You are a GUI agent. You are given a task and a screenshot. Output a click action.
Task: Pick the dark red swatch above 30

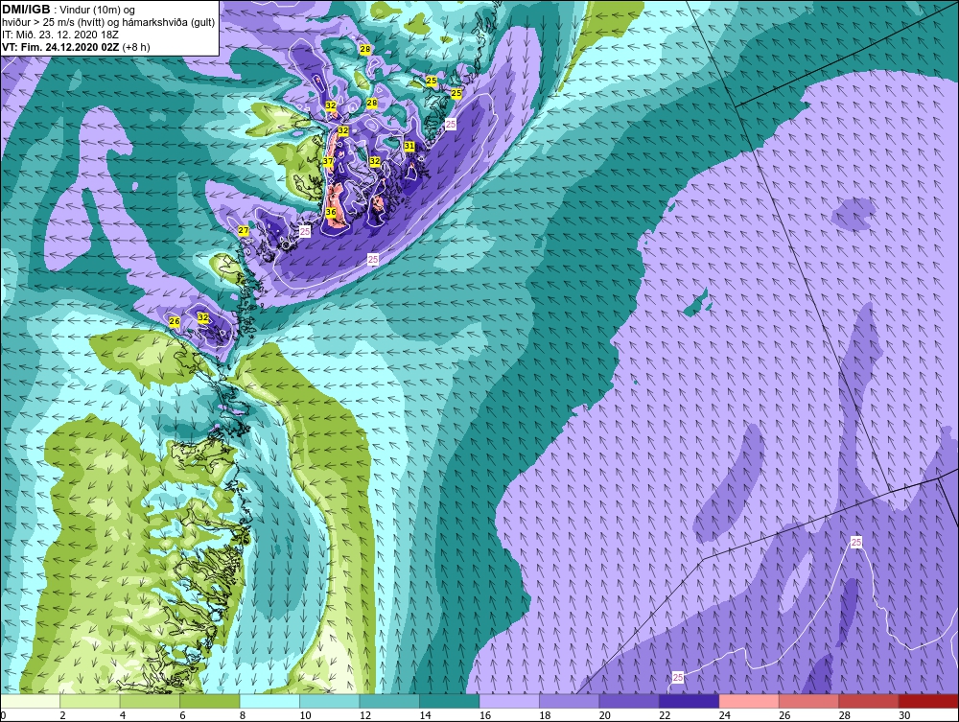(x=929, y=701)
